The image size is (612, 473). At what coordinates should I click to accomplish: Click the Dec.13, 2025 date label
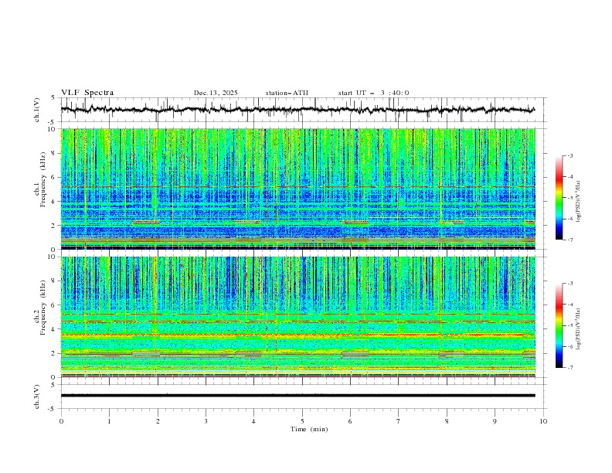[x=216, y=93]
